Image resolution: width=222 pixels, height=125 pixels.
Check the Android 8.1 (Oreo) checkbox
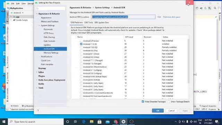tap(81, 54)
